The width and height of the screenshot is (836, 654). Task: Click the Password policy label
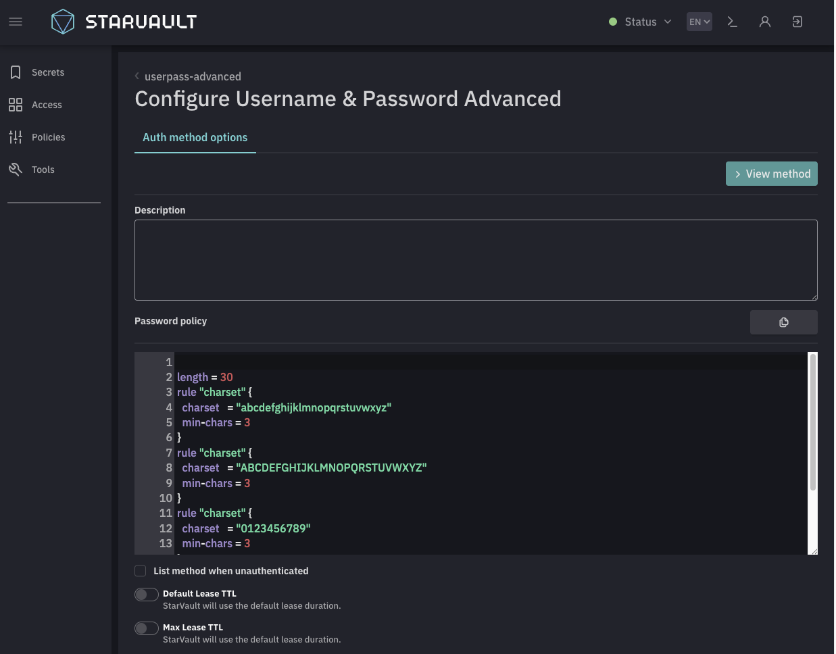pos(171,321)
